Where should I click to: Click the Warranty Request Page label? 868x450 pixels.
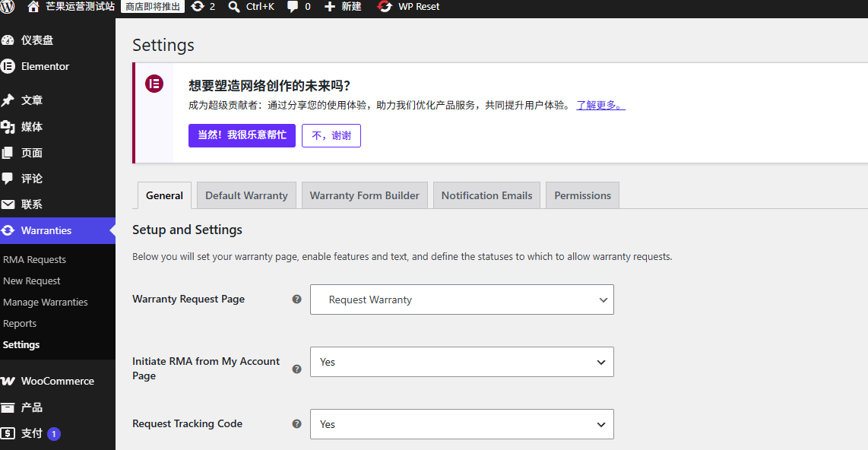tap(188, 299)
